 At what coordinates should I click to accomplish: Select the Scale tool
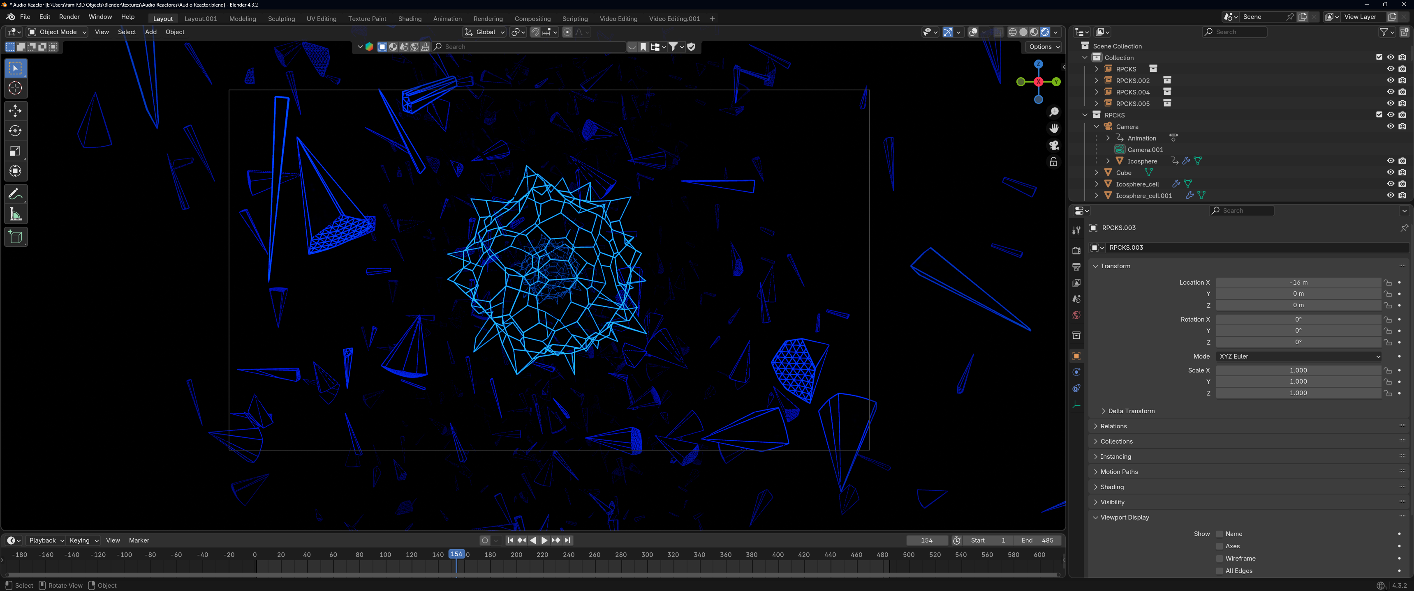[15, 151]
